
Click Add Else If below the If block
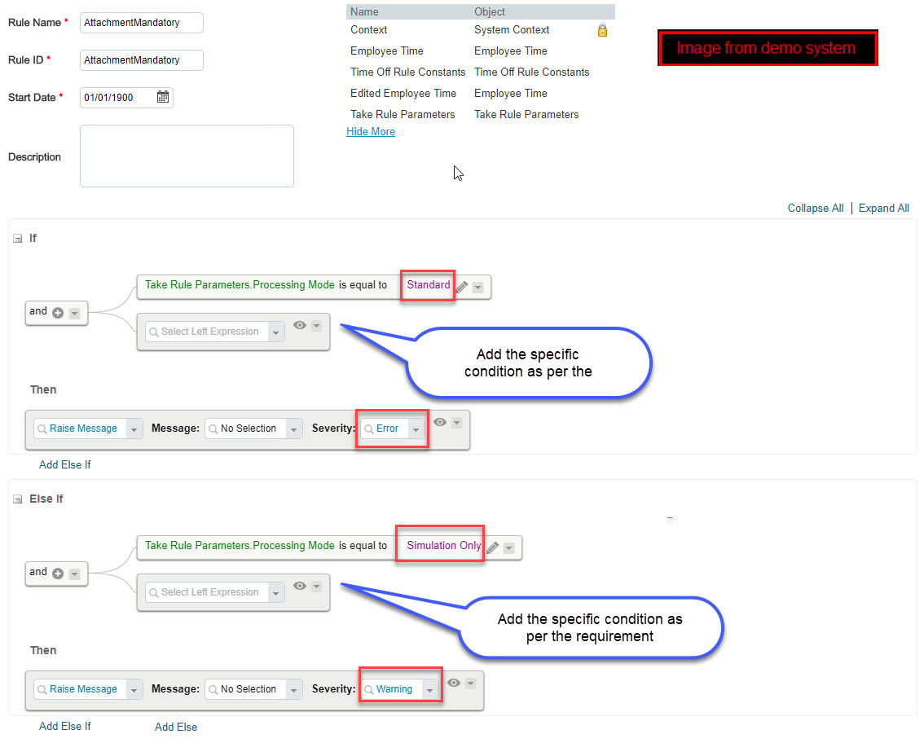(65, 464)
